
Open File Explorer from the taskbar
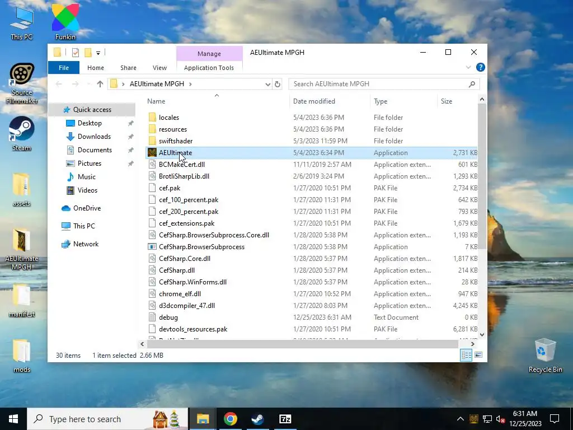203,419
